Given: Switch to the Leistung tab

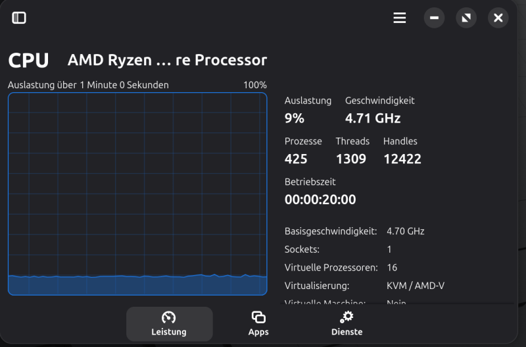Looking at the screenshot, I should pos(169,324).
